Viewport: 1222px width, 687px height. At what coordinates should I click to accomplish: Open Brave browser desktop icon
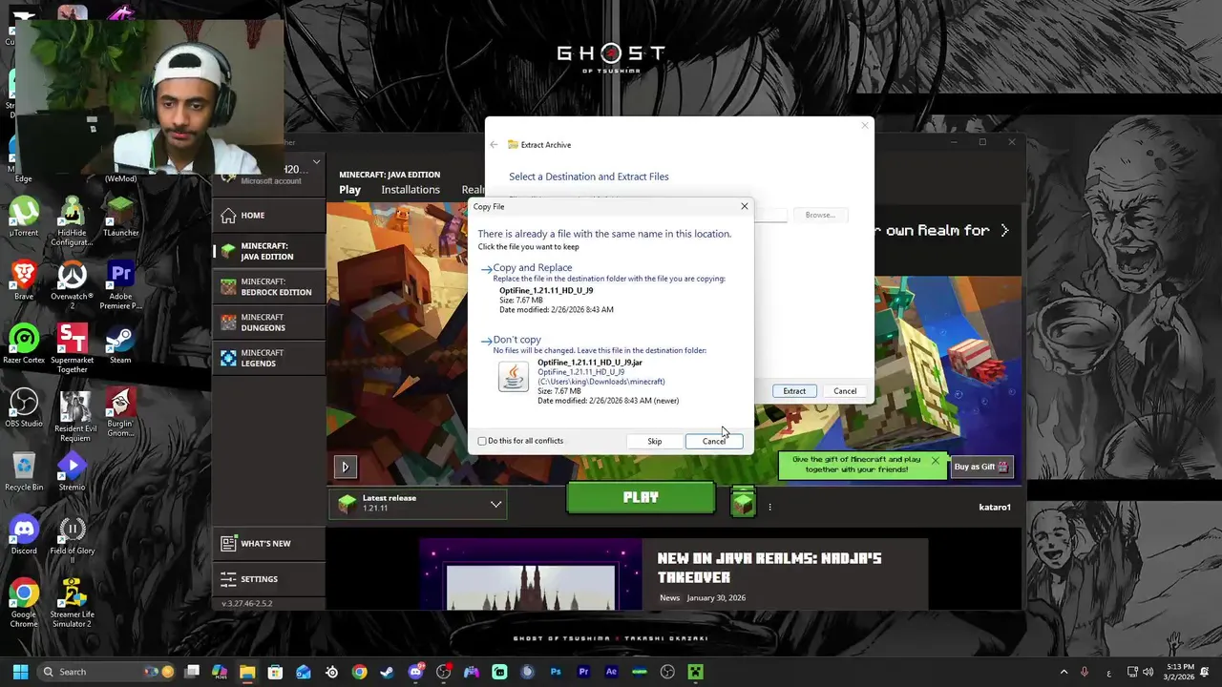pyautogui.click(x=24, y=281)
